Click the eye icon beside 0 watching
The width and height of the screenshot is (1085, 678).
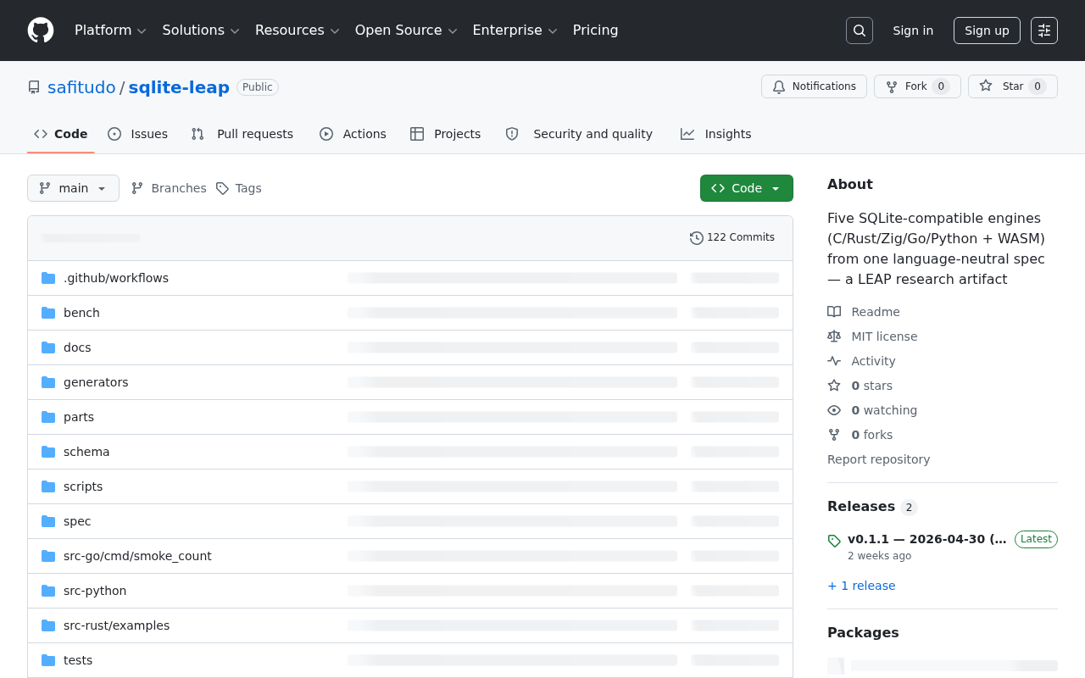click(834, 410)
